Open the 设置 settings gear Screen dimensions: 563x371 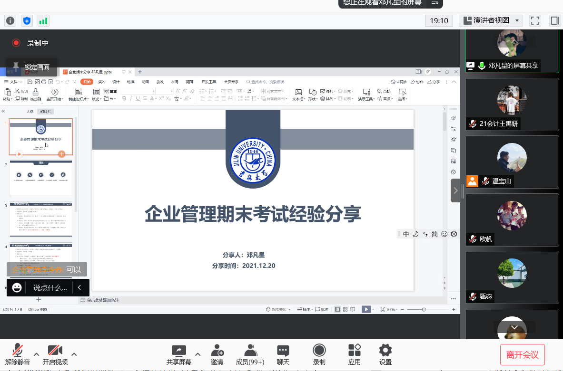[x=385, y=350]
